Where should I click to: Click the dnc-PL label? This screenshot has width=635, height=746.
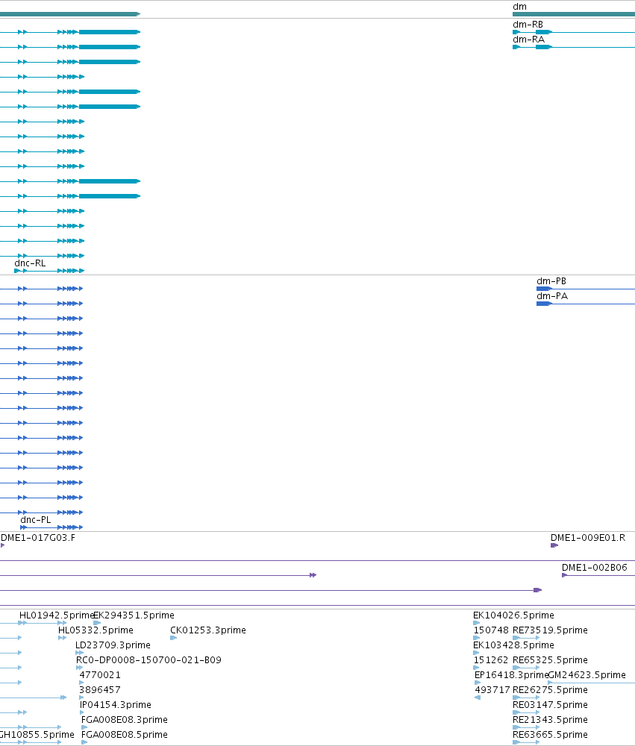coord(35,520)
